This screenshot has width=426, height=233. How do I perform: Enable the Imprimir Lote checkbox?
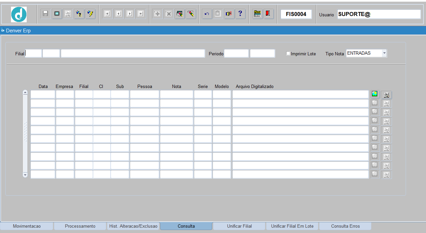tap(288, 54)
